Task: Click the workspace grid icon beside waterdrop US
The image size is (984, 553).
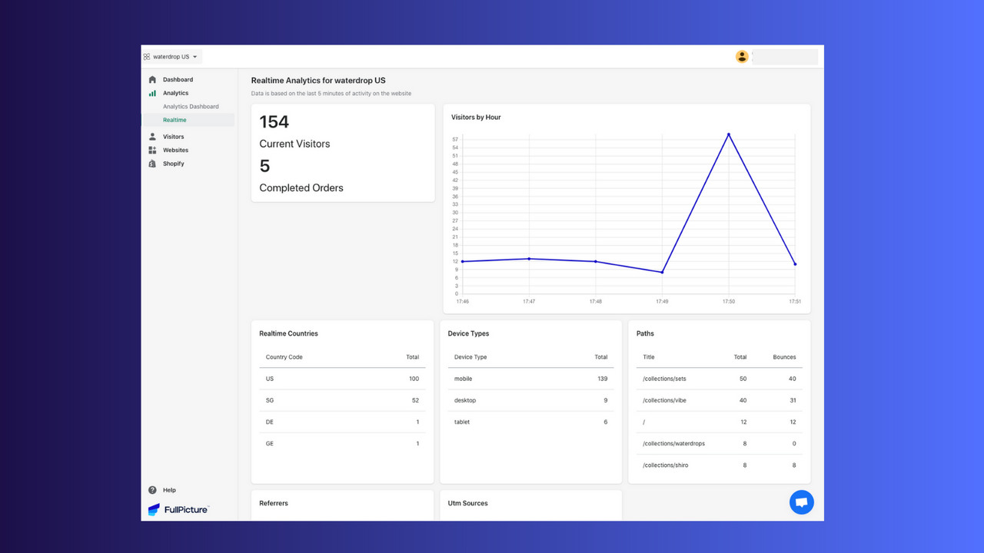Action: [146, 56]
